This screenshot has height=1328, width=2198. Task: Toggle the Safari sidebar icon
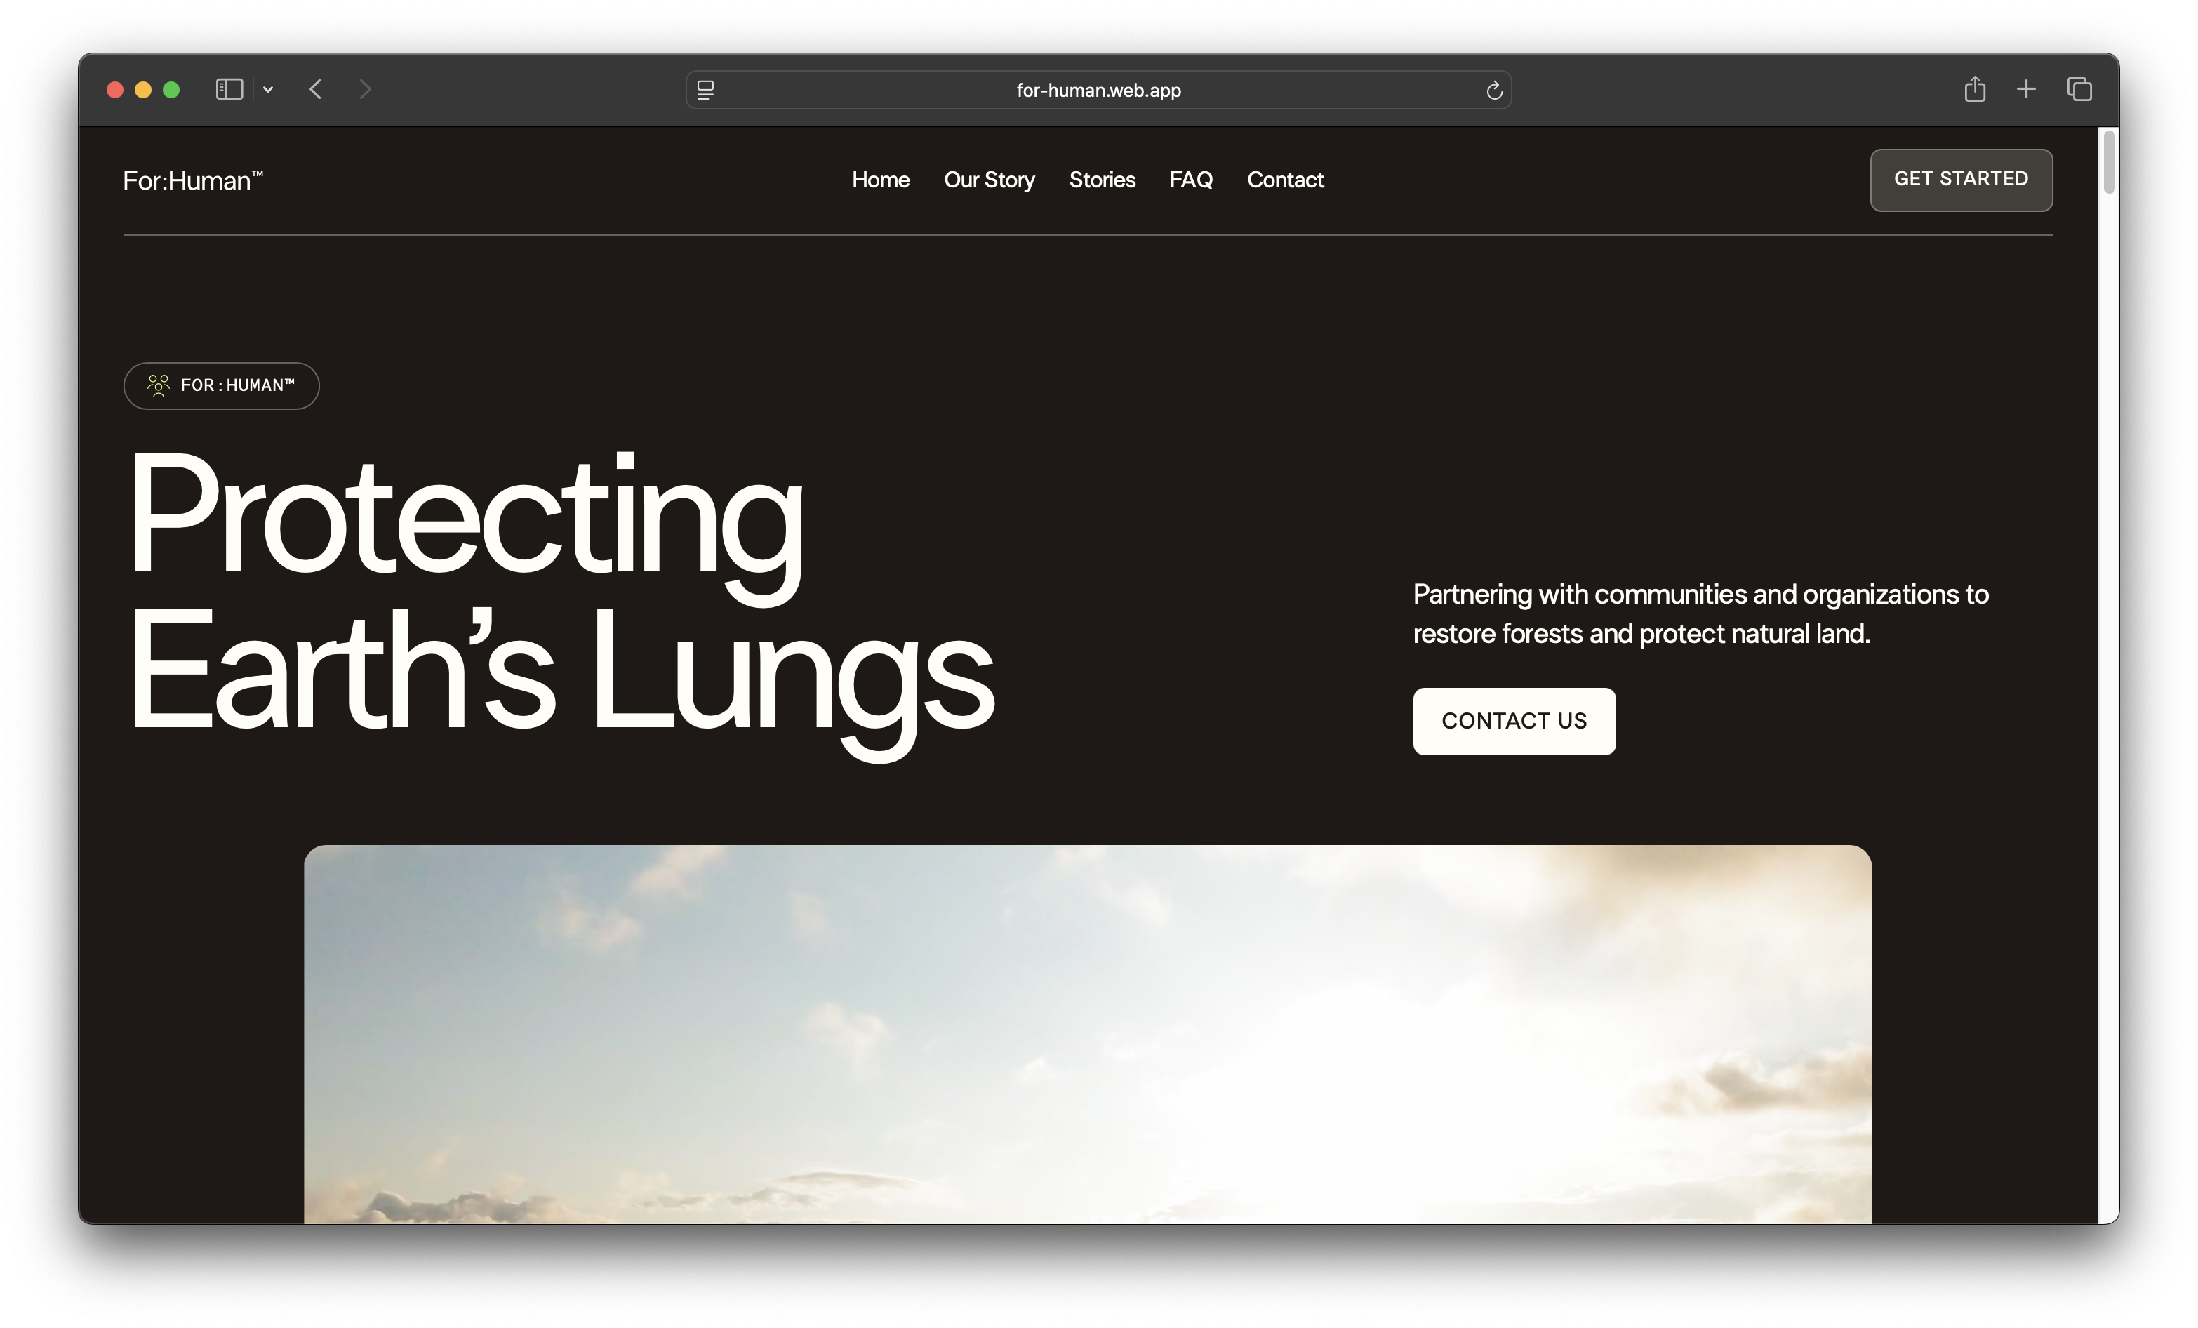229,89
